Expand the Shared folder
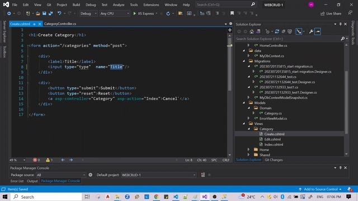Image resolution: width=358 pixels, height=201 pixels. tap(248, 155)
